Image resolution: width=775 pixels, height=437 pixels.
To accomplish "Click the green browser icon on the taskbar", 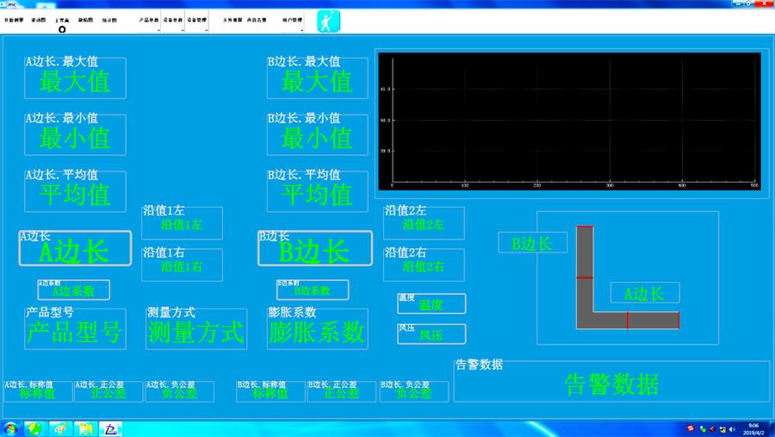I will pyautogui.click(x=35, y=428).
